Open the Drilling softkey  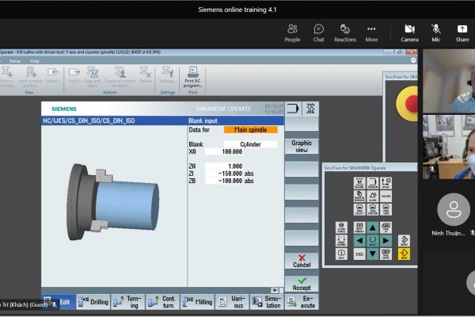click(93, 302)
